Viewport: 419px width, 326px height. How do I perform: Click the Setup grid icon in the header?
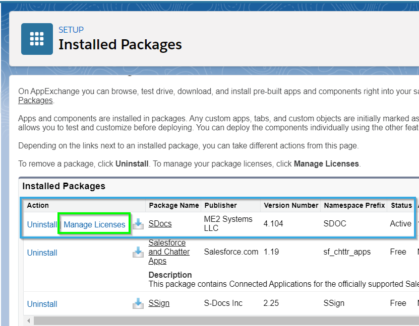tap(37, 39)
